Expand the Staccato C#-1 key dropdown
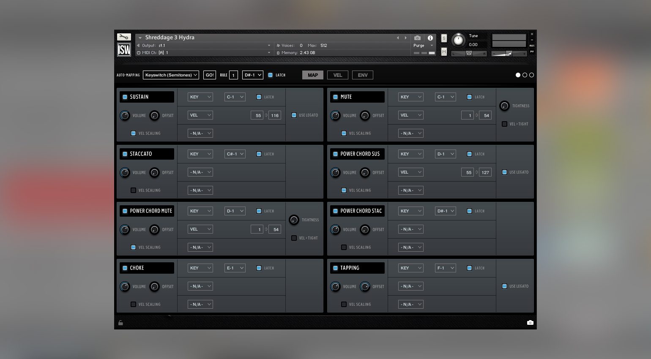Viewport: 651px width, 359px height. pyautogui.click(x=235, y=154)
